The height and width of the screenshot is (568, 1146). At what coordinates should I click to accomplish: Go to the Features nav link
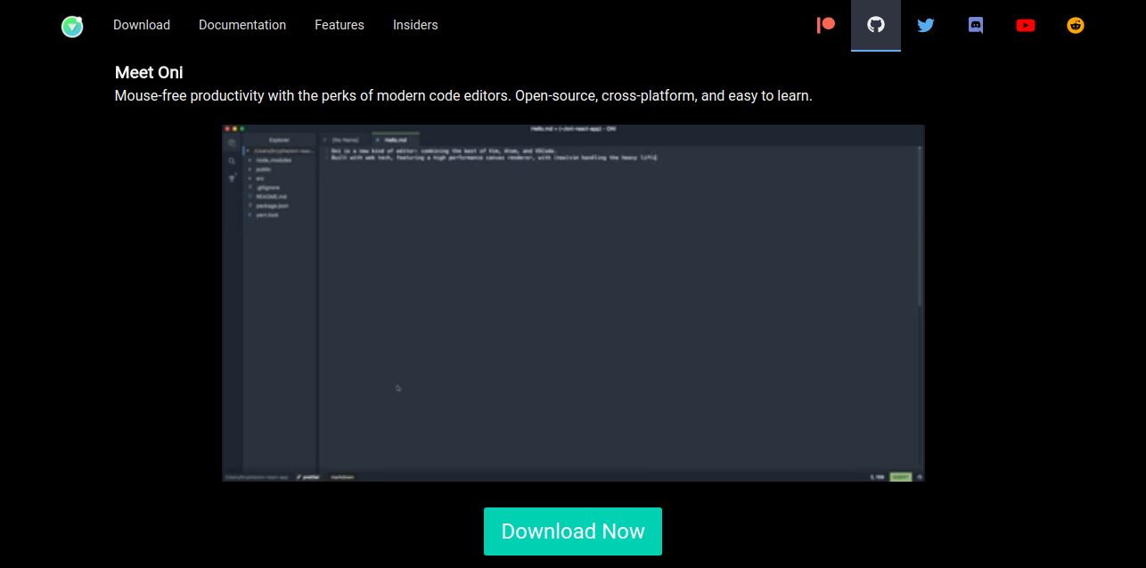point(340,25)
